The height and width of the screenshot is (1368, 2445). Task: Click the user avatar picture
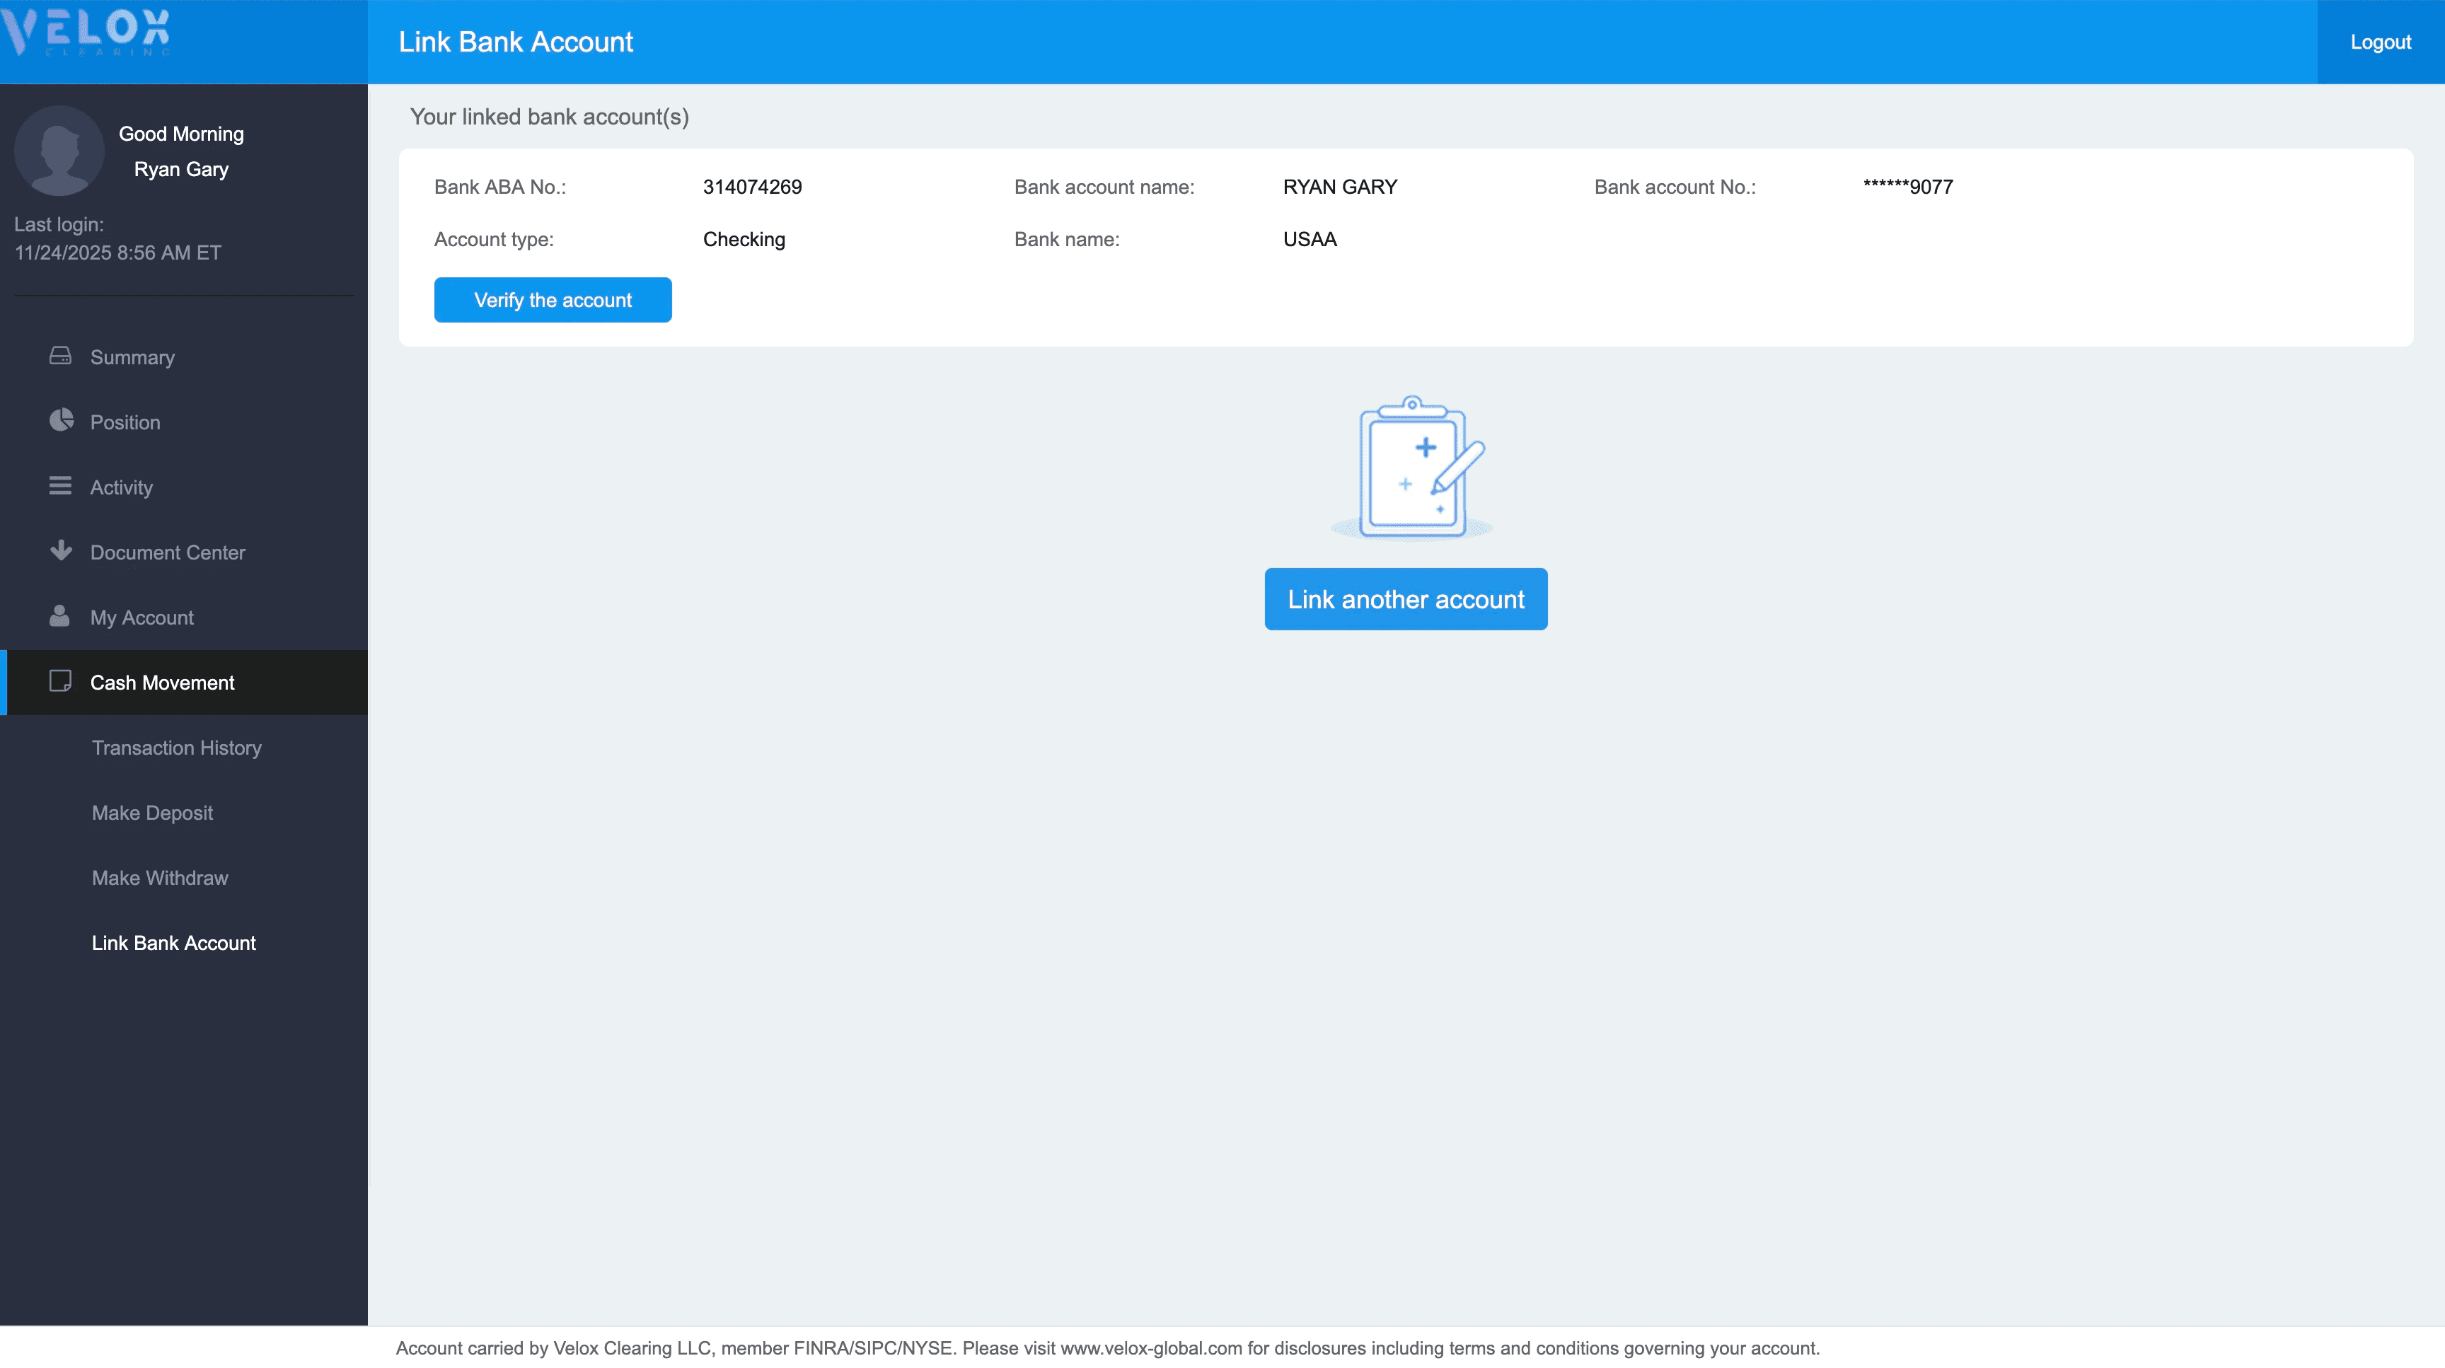[x=59, y=151]
